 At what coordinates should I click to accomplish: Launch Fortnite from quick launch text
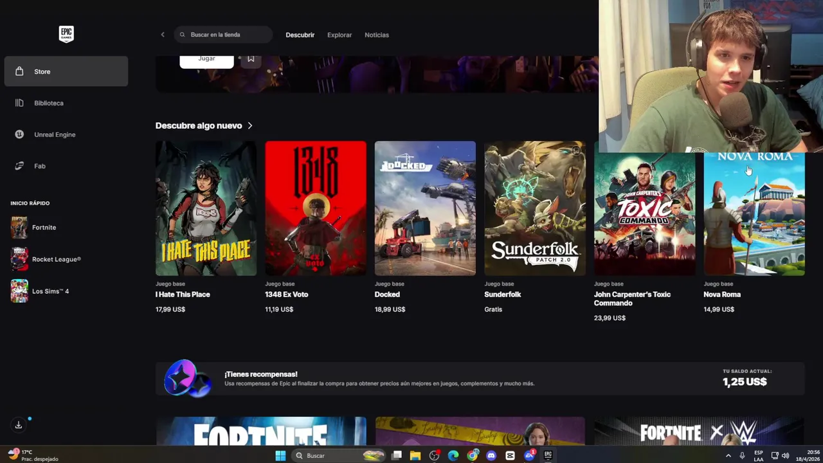click(44, 228)
